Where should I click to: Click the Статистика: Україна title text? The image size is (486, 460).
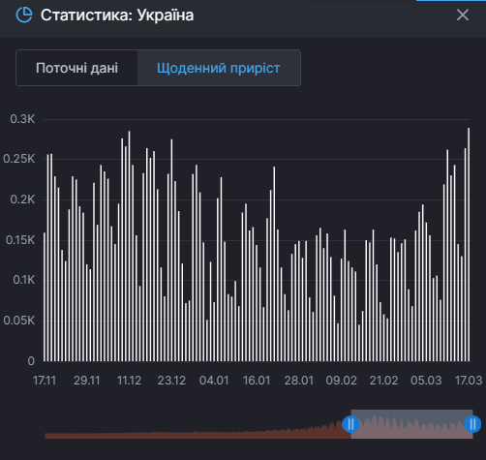pos(117,15)
